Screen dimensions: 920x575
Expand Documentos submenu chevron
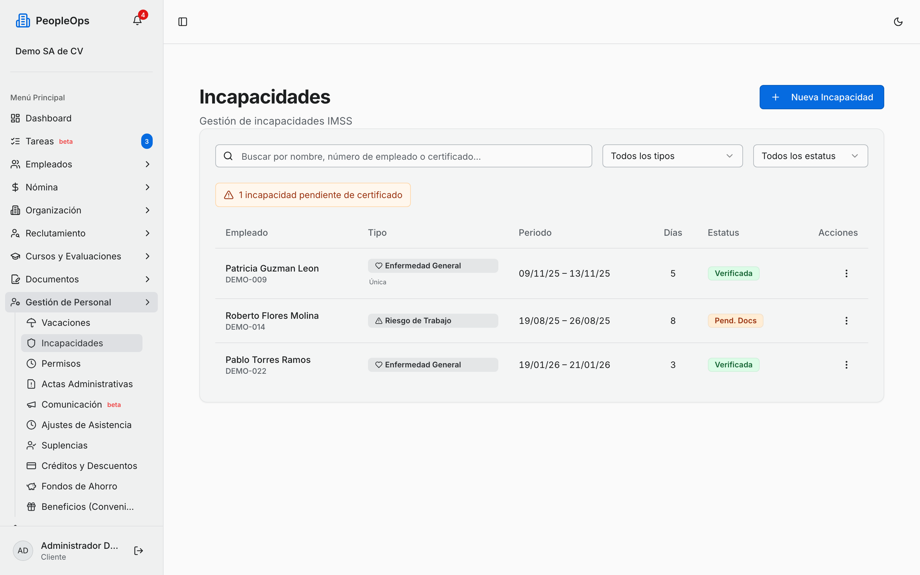[x=148, y=279]
